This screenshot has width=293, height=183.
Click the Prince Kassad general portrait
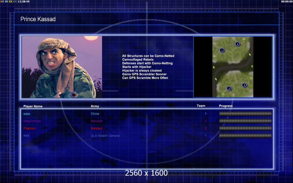[x=62, y=67]
